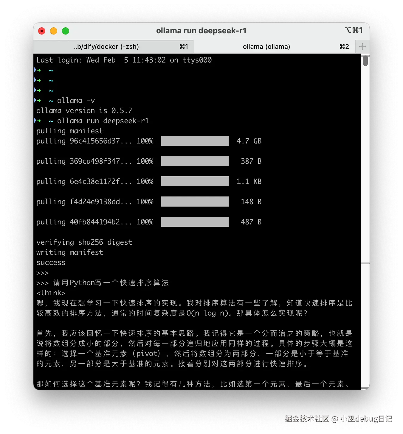
Task: Click the ⌥⌘1 shortcut indicator in title bar
Action: click(354, 30)
